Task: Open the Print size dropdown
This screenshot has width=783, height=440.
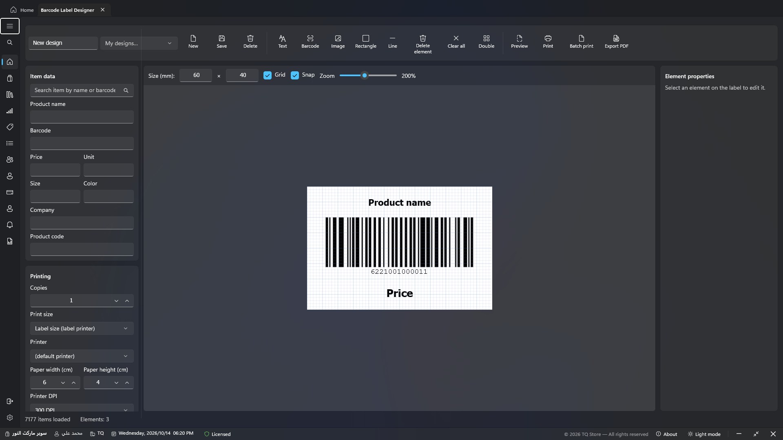Action: click(x=82, y=328)
